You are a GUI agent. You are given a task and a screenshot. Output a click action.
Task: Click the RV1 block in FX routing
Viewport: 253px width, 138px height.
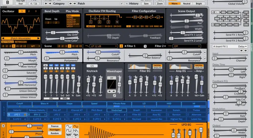tap(217, 19)
